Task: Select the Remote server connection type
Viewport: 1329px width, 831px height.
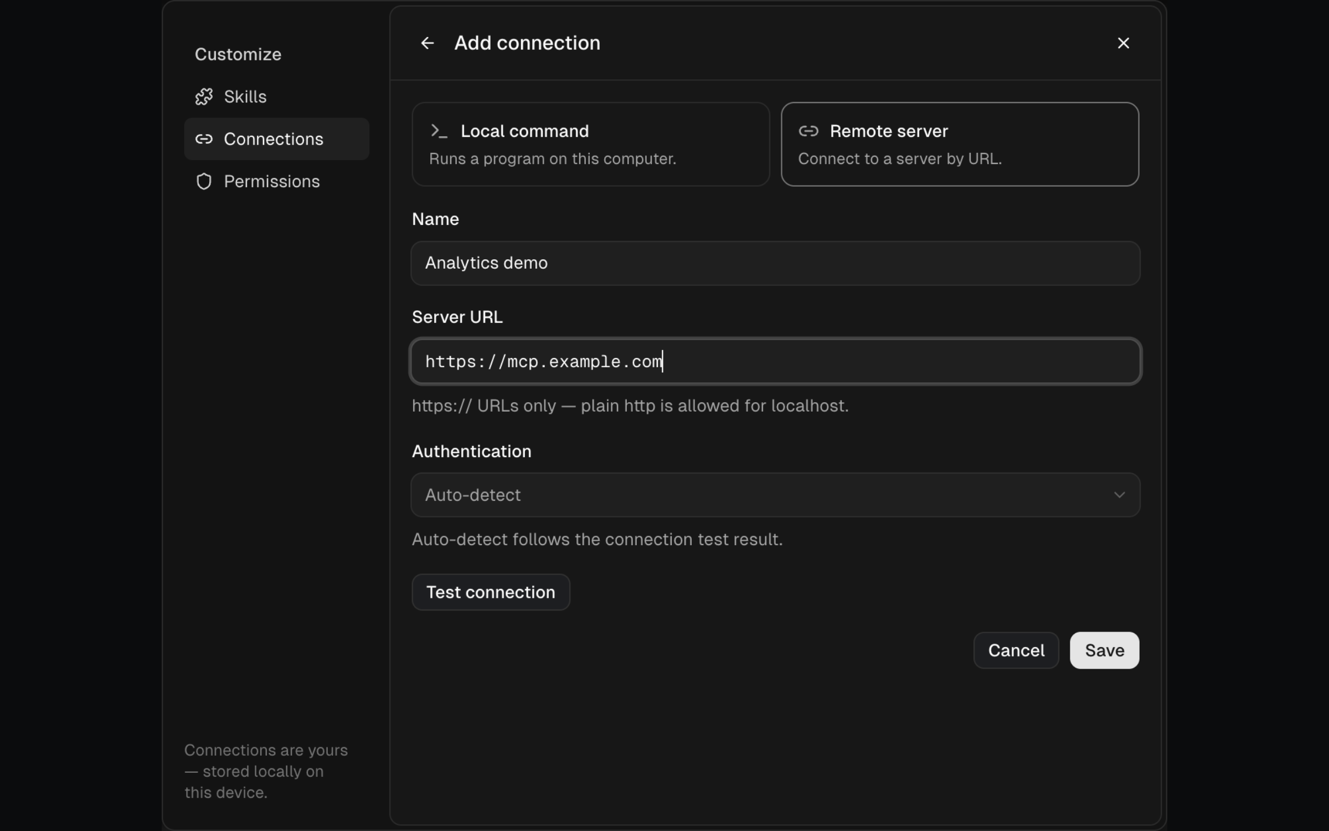Action: pyautogui.click(x=960, y=144)
